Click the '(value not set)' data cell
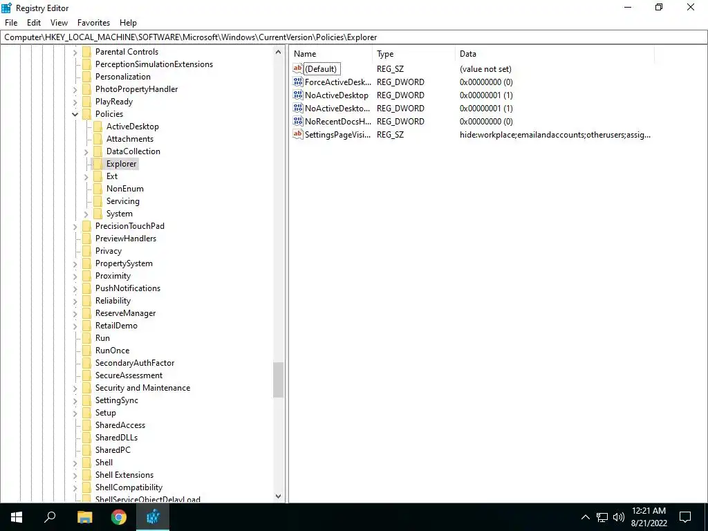The height and width of the screenshot is (531, 708). pyautogui.click(x=485, y=69)
